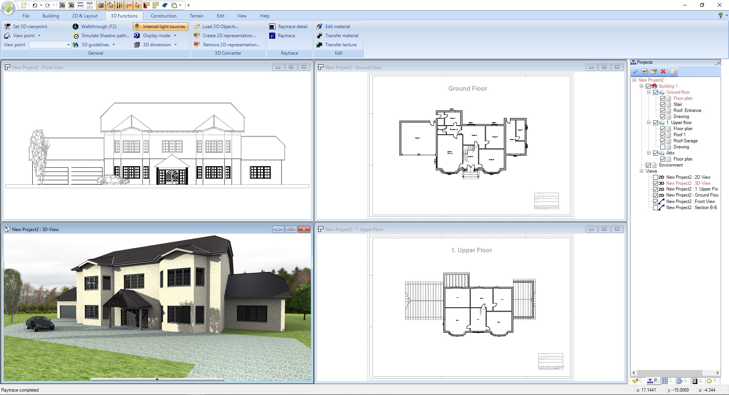Image resolution: width=729 pixels, height=395 pixels.
Task: Click the Raytrace detail icon
Action: tap(272, 27)
